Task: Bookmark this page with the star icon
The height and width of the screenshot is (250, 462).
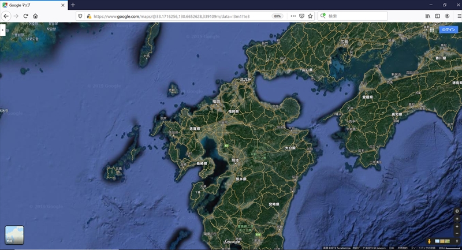Action: [310, 16]
